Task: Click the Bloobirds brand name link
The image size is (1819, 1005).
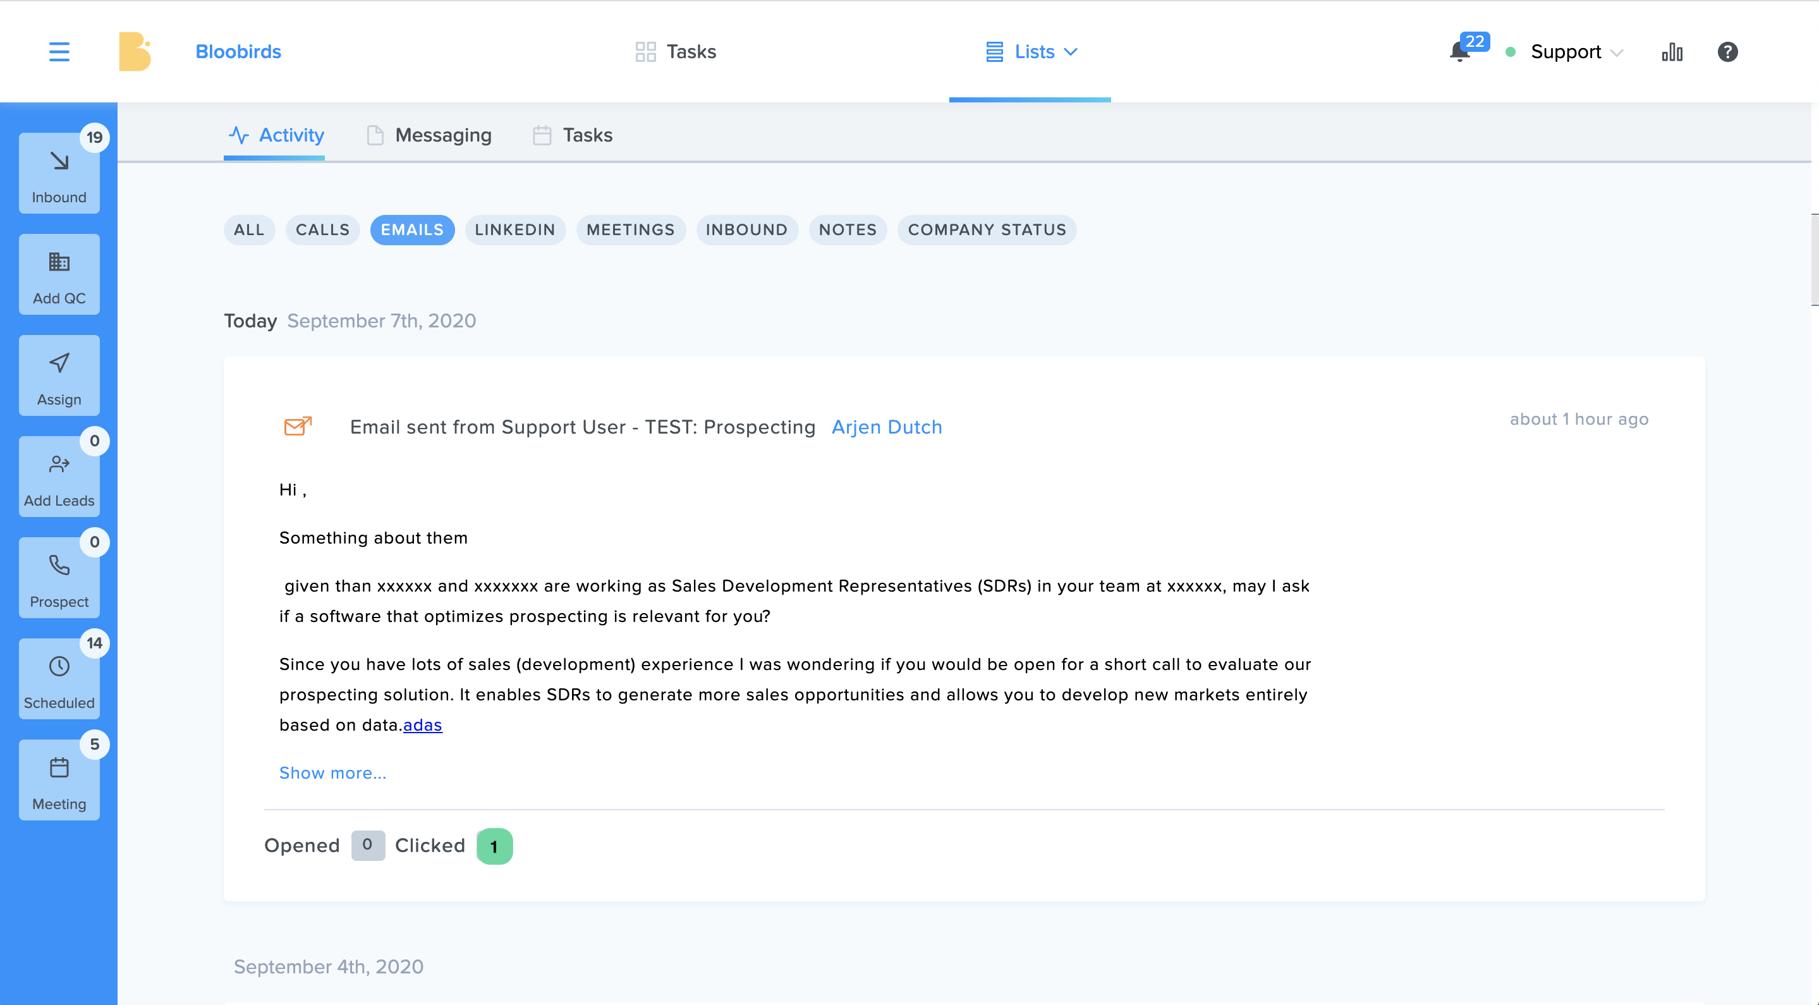Action: click(x=239, y=52)
